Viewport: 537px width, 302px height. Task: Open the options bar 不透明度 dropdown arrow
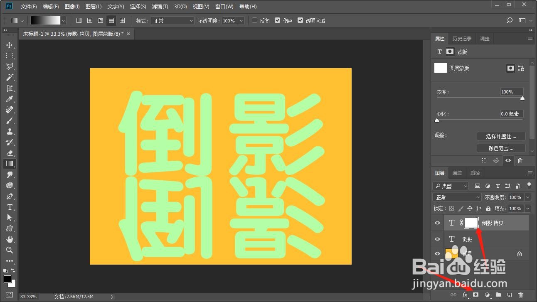pyautogui.click(x=241, y=20)
